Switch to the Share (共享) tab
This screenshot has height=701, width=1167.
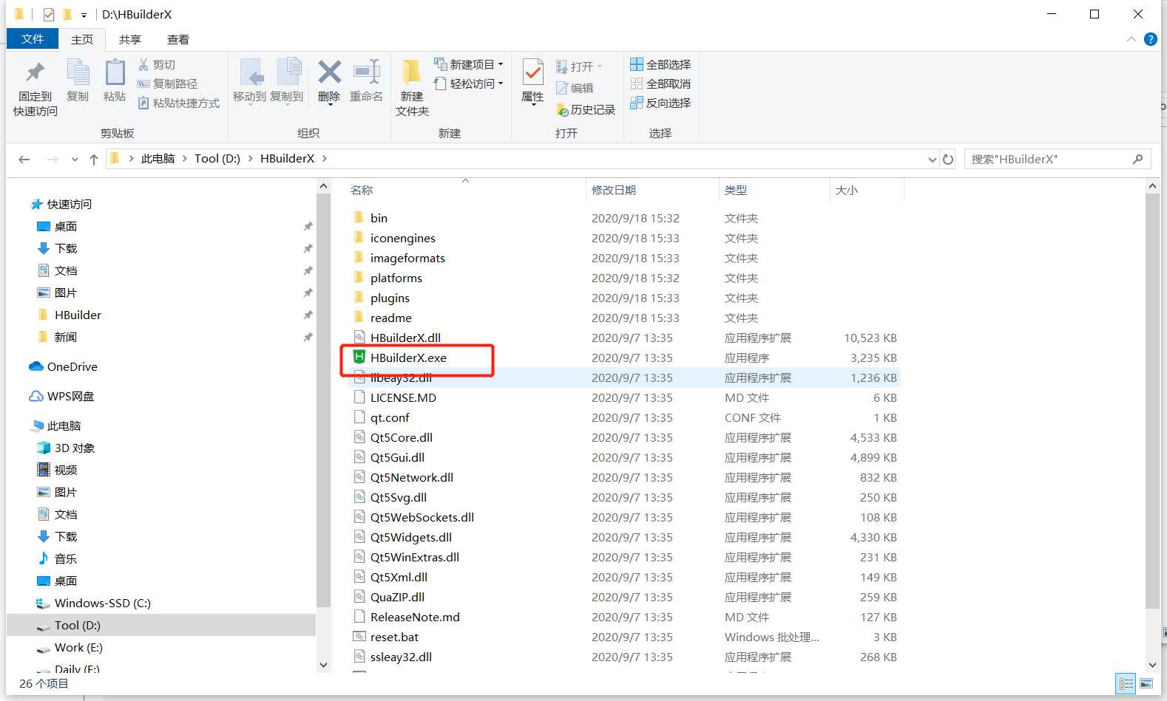click(130, 39)
